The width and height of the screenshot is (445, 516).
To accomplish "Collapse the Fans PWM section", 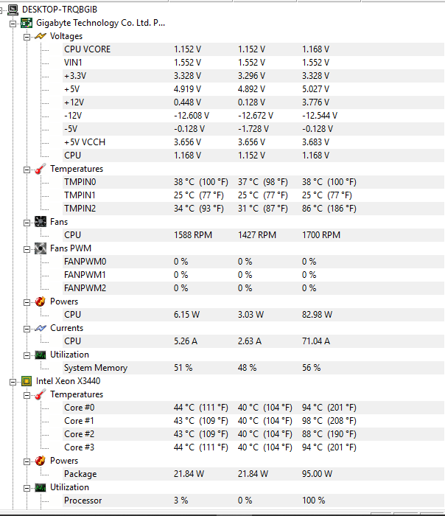I will tap(27, 248).
